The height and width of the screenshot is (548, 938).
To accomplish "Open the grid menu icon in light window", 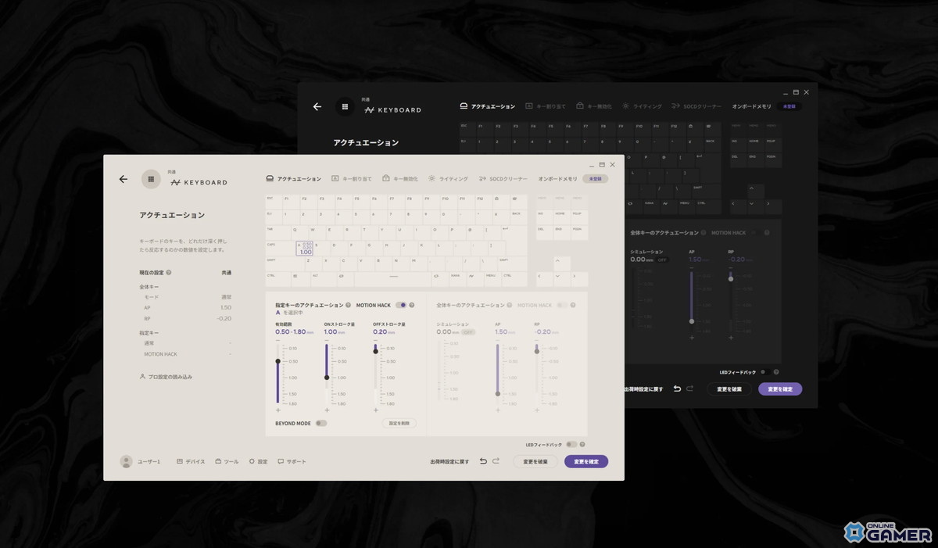I will pyautogui.click(x=150, y=179).
